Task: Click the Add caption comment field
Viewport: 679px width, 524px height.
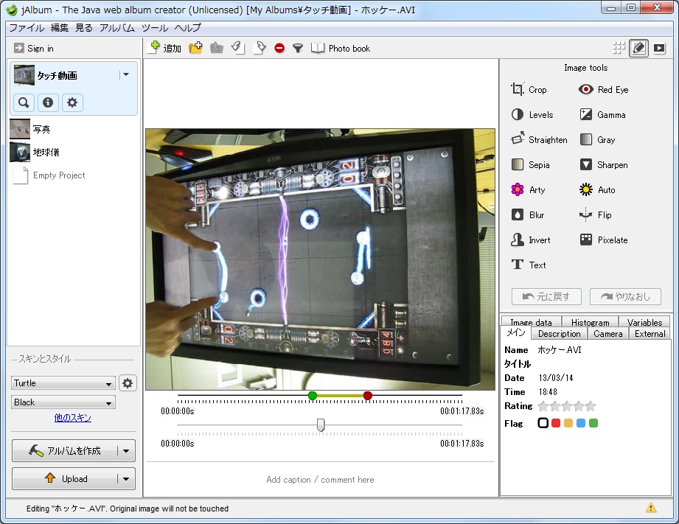Action: pos(320,479)
